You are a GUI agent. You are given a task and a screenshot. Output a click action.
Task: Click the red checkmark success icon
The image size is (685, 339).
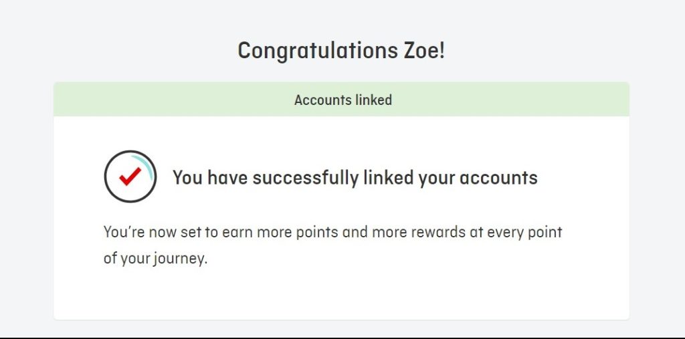130,177
